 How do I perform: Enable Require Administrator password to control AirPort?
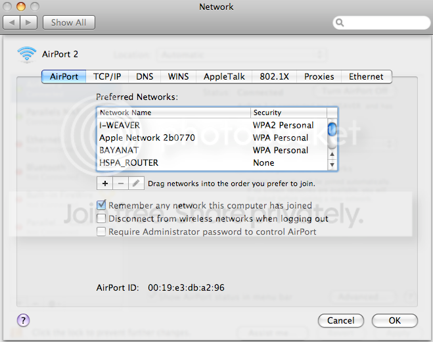(101, 232)
